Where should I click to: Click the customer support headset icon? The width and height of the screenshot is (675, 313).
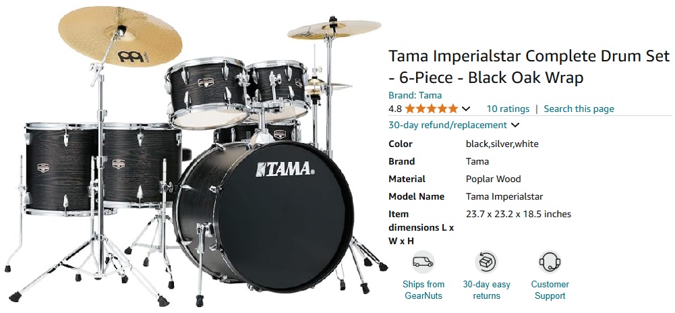tap(550, 262)
